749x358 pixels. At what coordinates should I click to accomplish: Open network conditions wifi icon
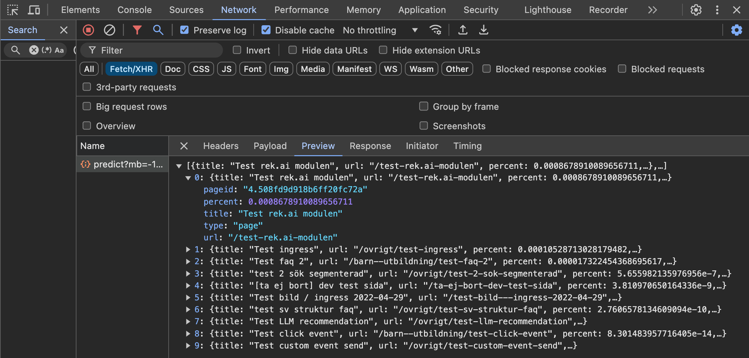(435, 30)
